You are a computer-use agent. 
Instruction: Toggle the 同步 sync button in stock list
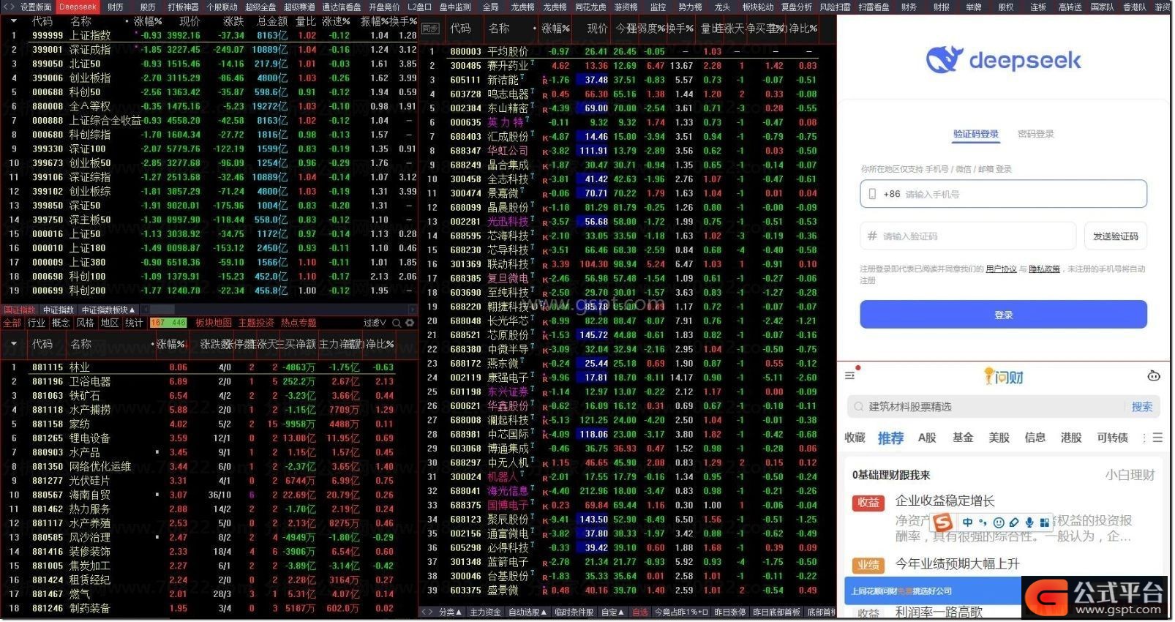pos(430,29)
